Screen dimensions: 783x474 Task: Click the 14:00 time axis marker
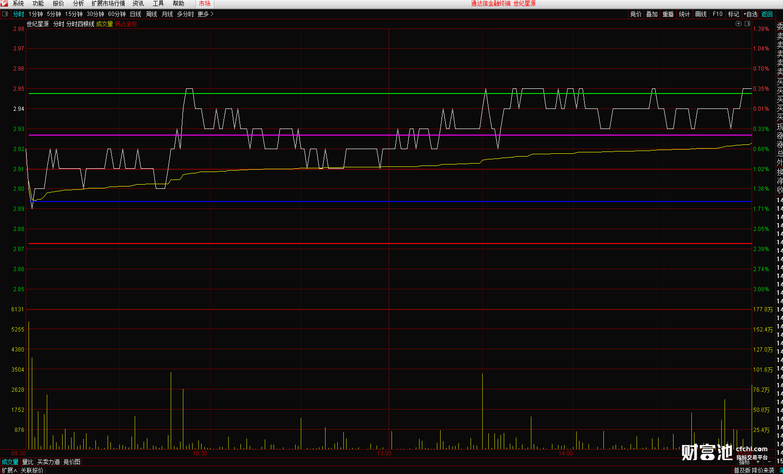click(x=565, y=453)
